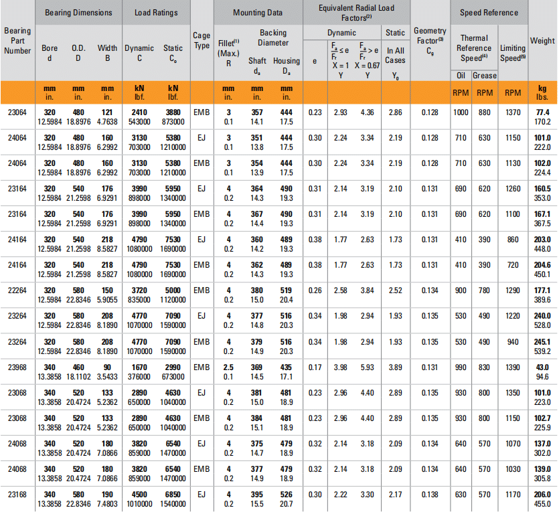Select the 0.138 geometry factor cell
559x512 pixels.
pyautogui.click(x=429, y=495)
